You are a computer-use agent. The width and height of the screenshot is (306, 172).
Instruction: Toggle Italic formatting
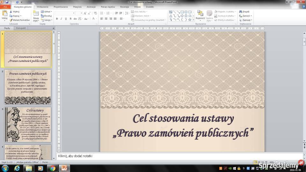(61, 19)
